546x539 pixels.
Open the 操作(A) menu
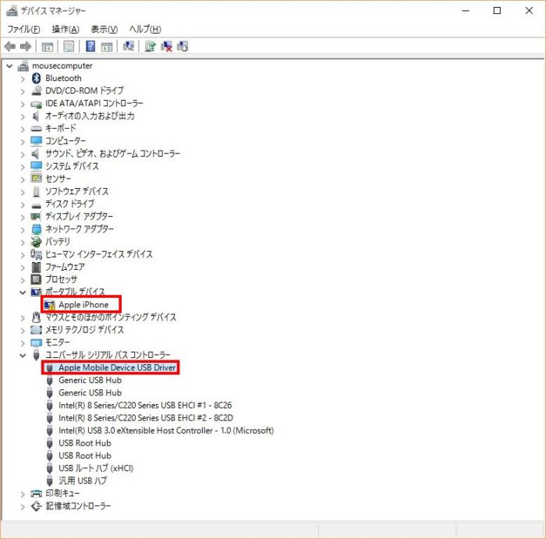[66, 29]
